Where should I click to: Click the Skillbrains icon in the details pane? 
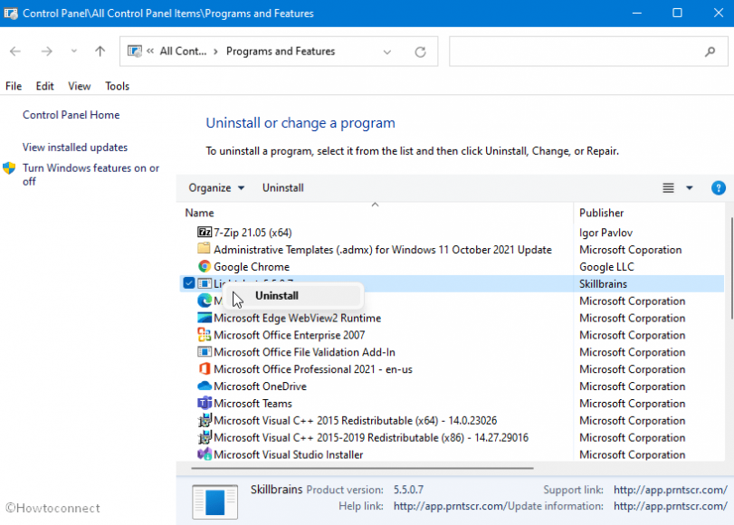(214, 499)
